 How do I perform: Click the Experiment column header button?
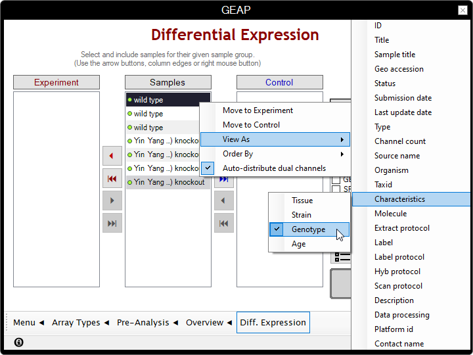tap(56, 82)
